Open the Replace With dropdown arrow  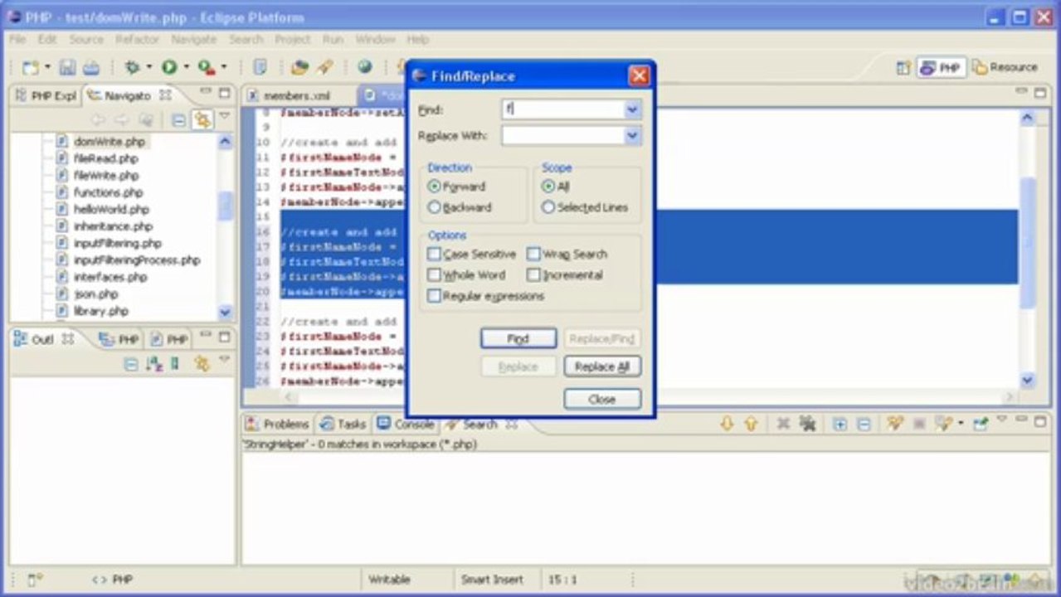coord(632,135)
